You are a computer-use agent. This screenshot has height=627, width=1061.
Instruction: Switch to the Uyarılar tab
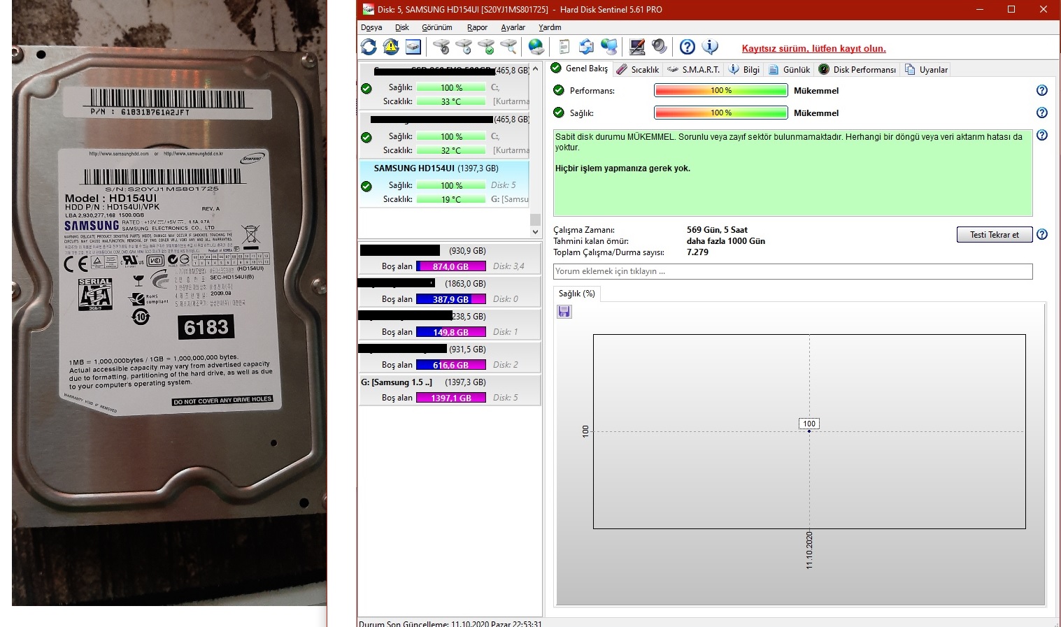pyautogui.click(x=926, y=69)
